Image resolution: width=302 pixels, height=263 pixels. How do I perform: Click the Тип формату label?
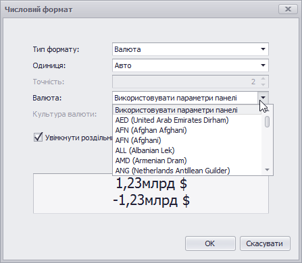[x=56, y=49]
